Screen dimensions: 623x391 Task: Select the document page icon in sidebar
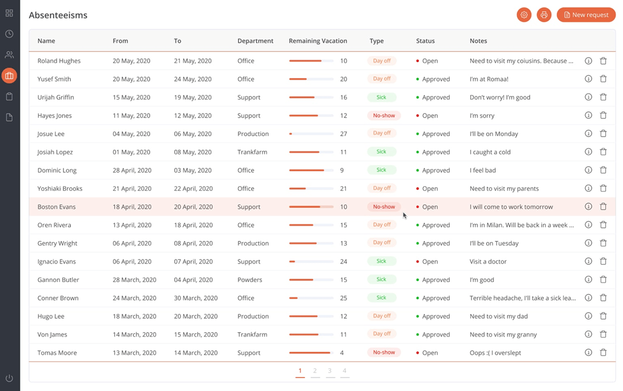pos(9,117)
